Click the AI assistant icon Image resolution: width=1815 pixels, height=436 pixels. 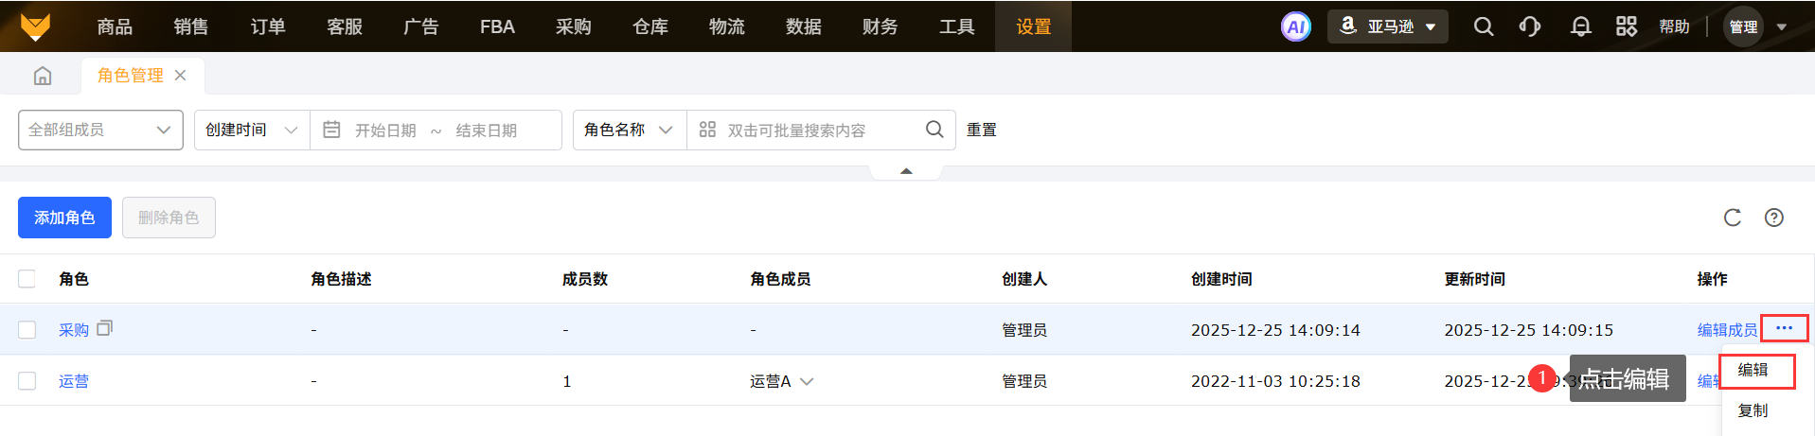(1295, 26)
